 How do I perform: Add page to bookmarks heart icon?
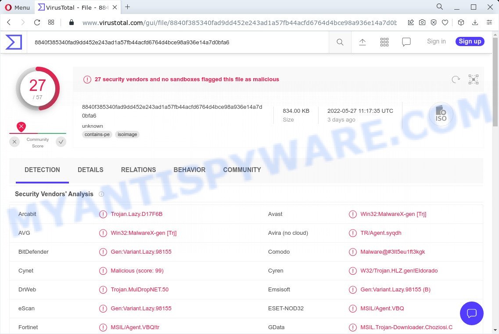click(x=445, y=22)
